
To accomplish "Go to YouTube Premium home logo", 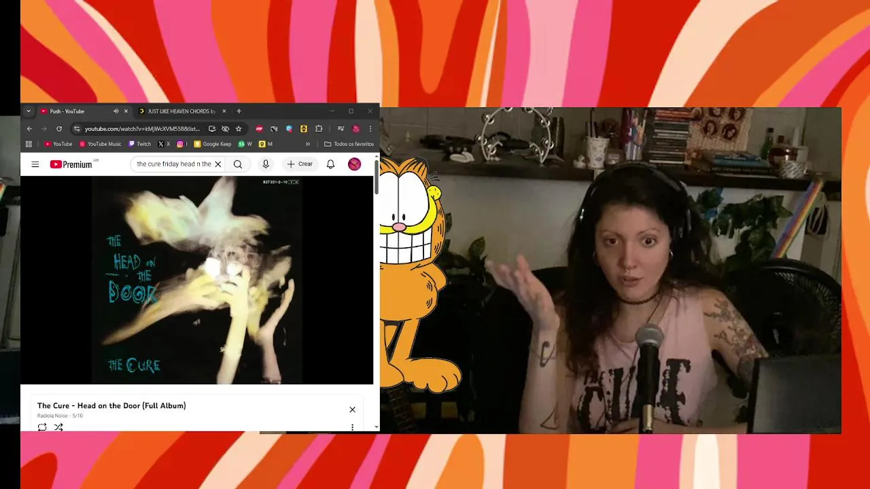I will pos(71,164).
